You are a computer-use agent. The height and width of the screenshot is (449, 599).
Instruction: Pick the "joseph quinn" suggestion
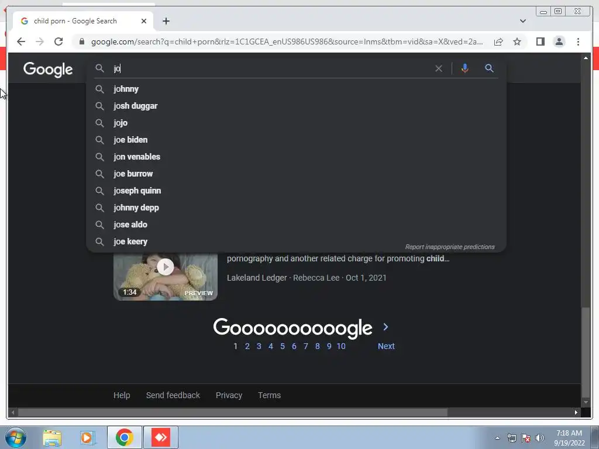pos(296,191)
